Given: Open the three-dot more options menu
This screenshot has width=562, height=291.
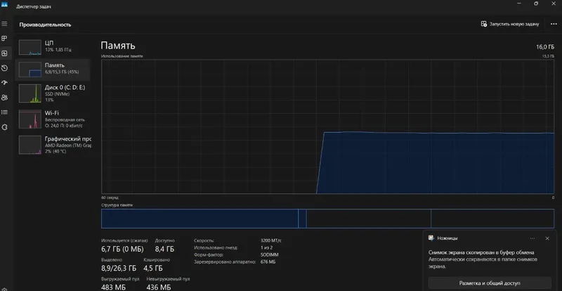Looking at the screenshot, I should 553,24.
